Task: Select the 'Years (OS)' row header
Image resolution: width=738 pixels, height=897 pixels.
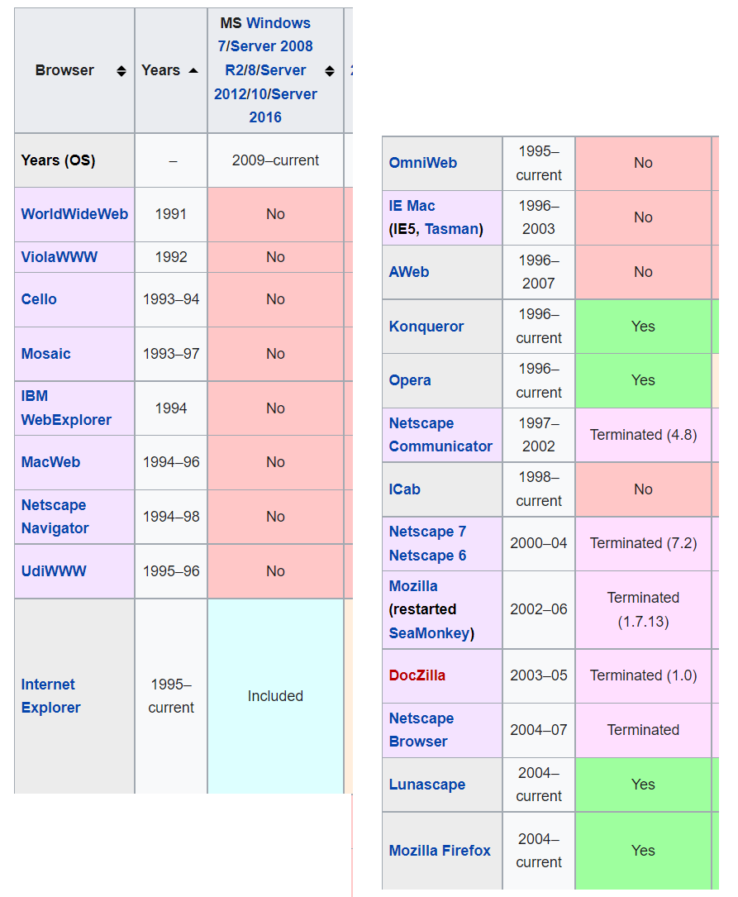Action: tap(74, 160)
